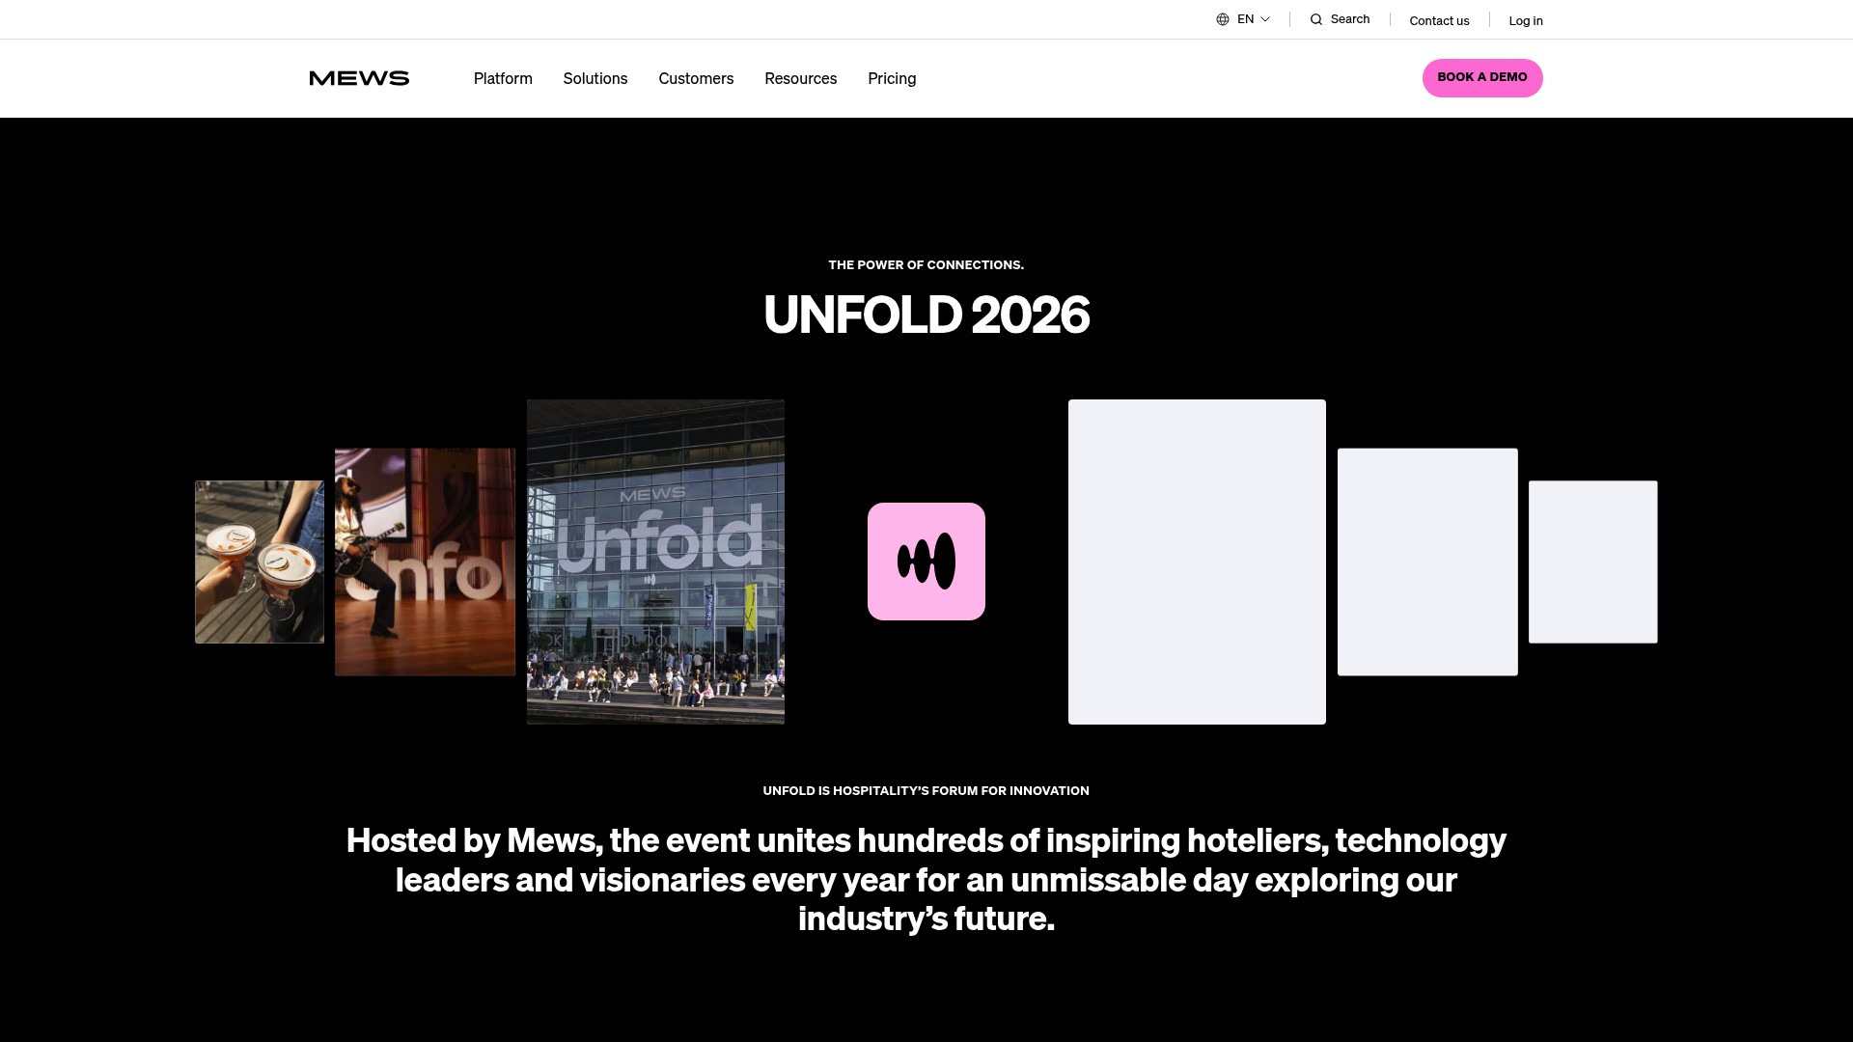The height and width of the screenshot is (1042, 1853).
Task: Click the Book a Demo button
Action: (1482, 78)
